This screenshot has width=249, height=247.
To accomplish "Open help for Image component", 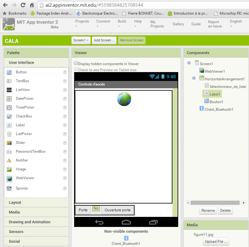I will (x=65, y=169).
